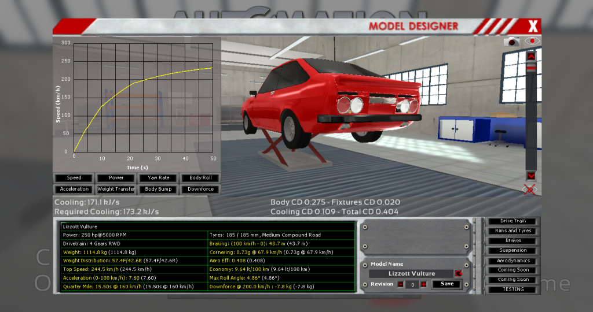Open the Drive Train section
This screenshot has width=593, height=312.
pyautogui.click(x=513, y=221)
